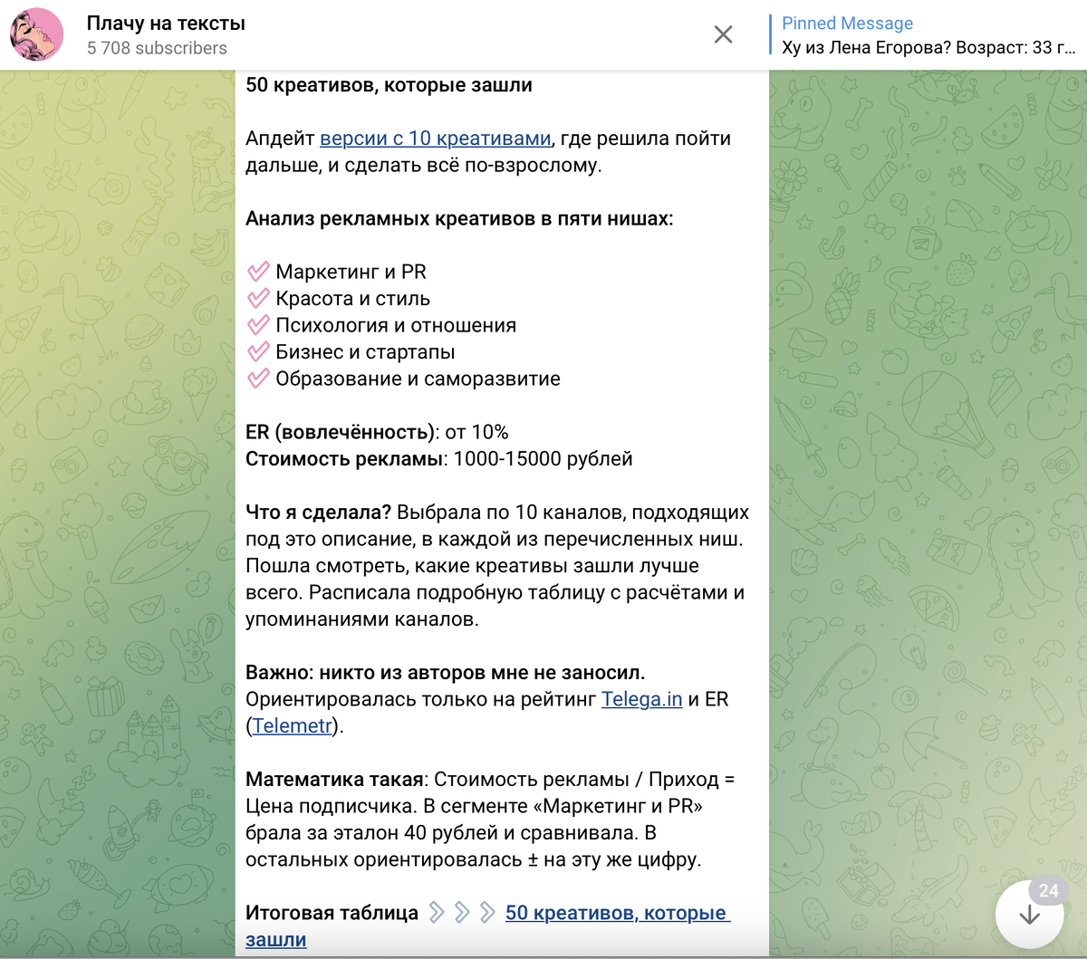Click the X icon next to the channel header
The height and width of the screenshot is (959, 1087).
[x=722, y=34]
